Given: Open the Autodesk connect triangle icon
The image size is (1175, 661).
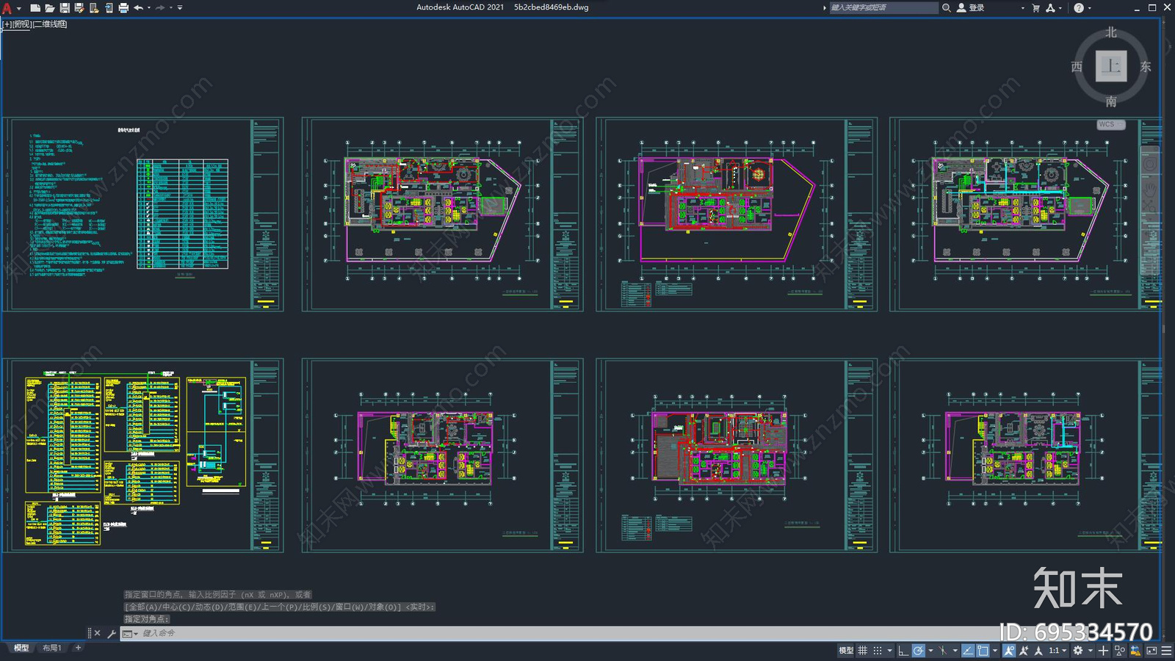Looking at the screenshot, I should coord(1051,7).
